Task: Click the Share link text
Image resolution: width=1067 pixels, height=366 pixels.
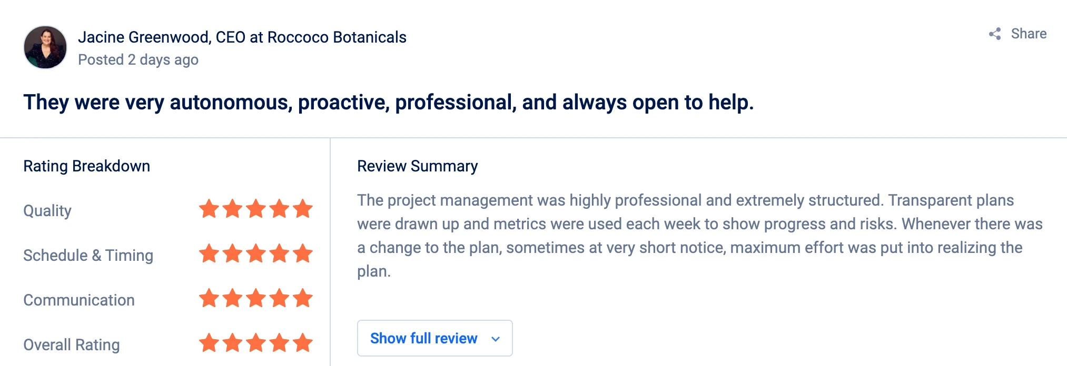Action: 1029,34
